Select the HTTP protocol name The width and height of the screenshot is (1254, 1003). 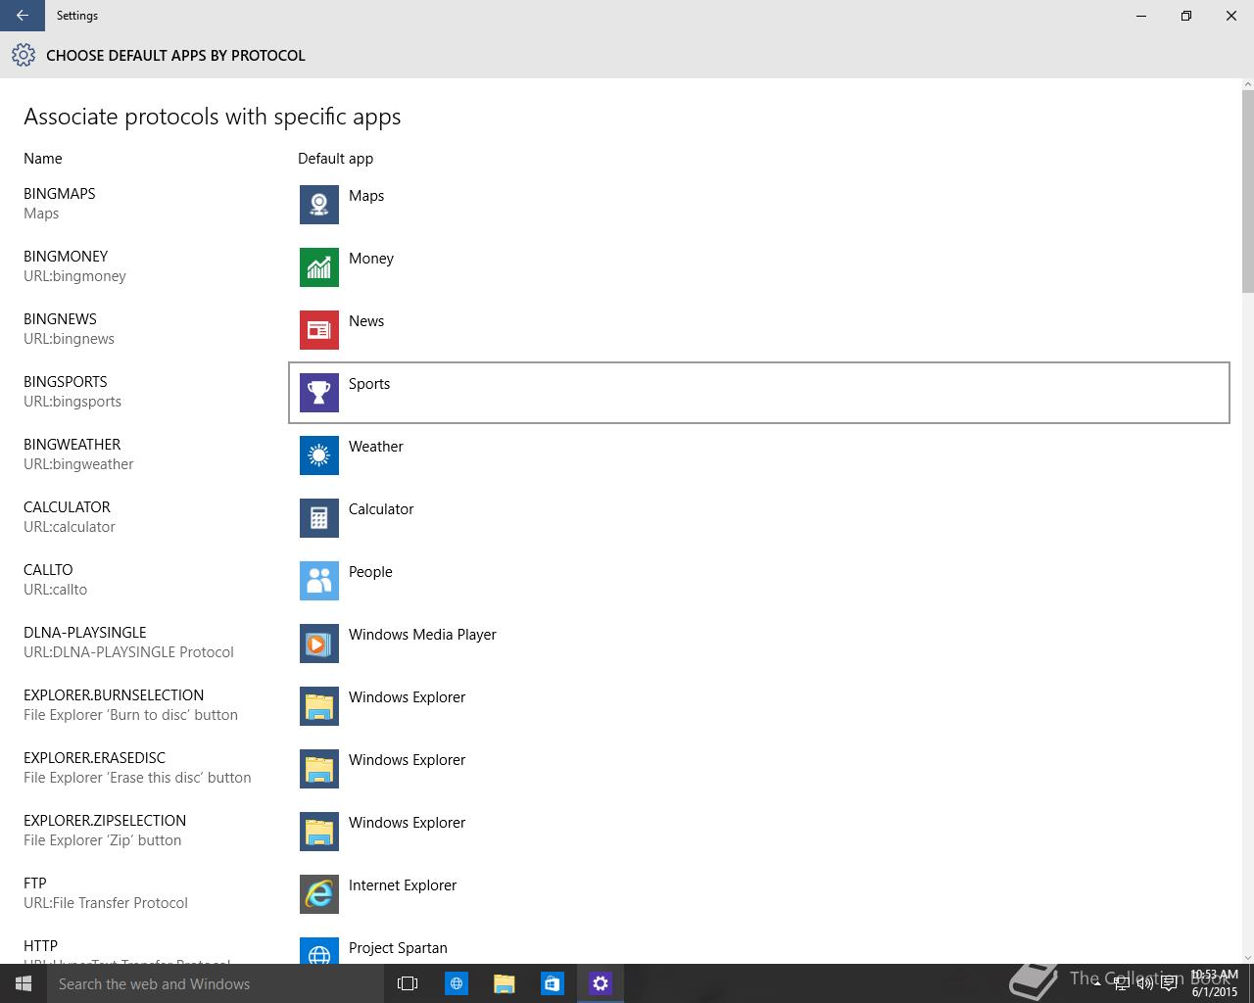coord(40,946)
